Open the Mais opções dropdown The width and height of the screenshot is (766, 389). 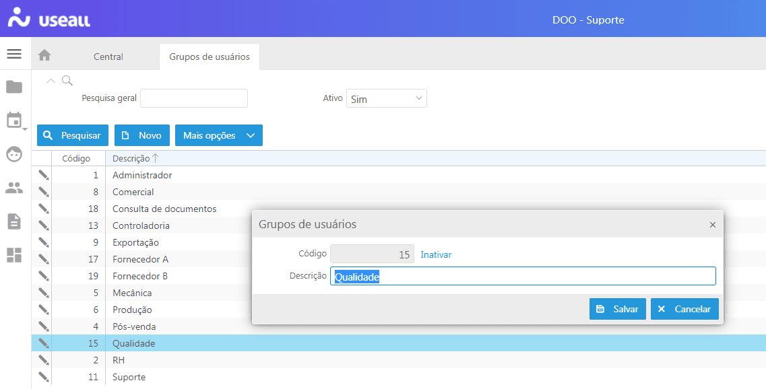pyautogui.click(x=218, y=135)
